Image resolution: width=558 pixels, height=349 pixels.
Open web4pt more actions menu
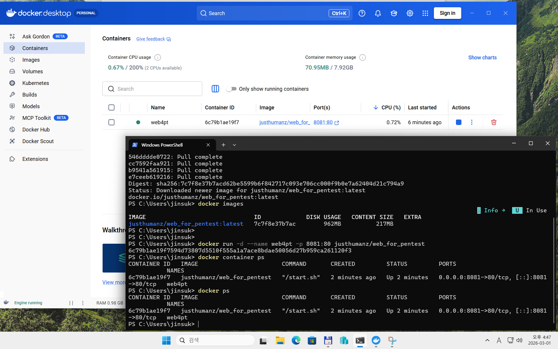472,122
